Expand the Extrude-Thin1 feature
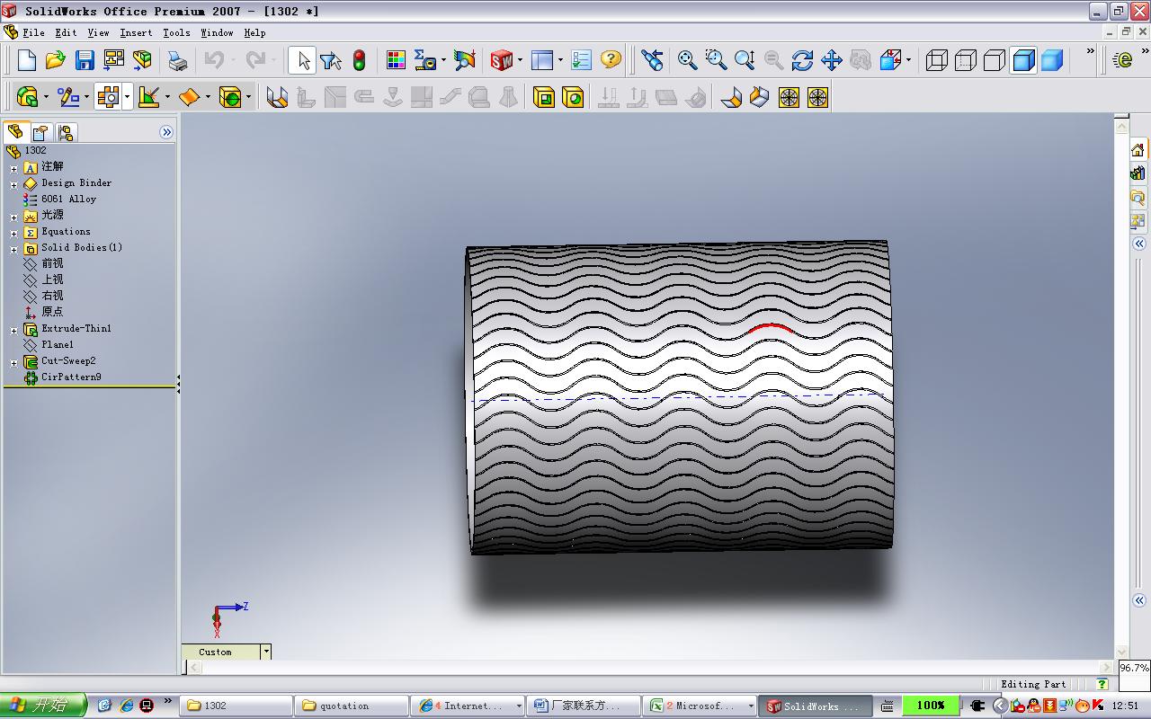This screenshot has height=719, width=1151. coord(13,330)
